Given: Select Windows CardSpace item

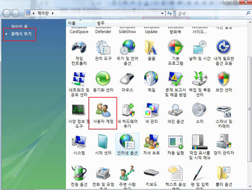Looking at the screenshot, I should tap(79, 31).
